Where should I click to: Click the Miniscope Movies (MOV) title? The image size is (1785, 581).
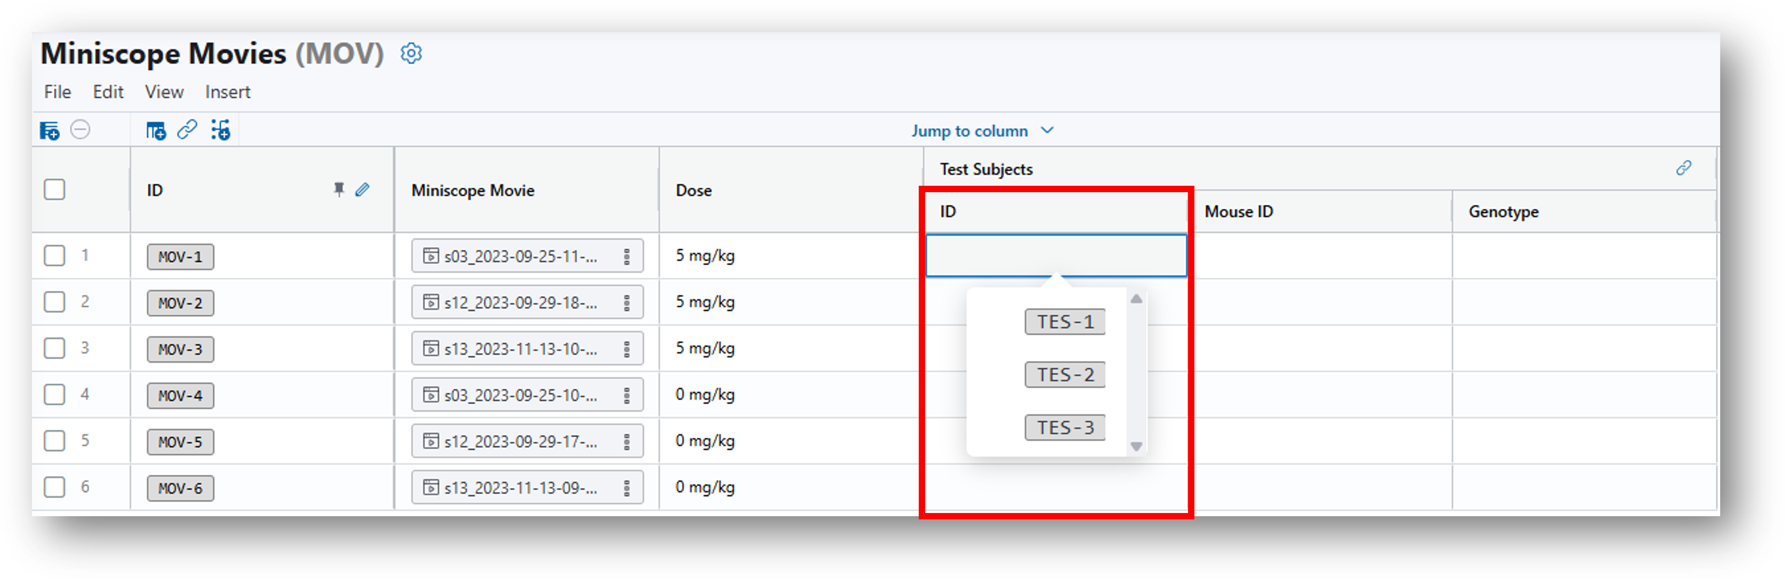(212, 53)
